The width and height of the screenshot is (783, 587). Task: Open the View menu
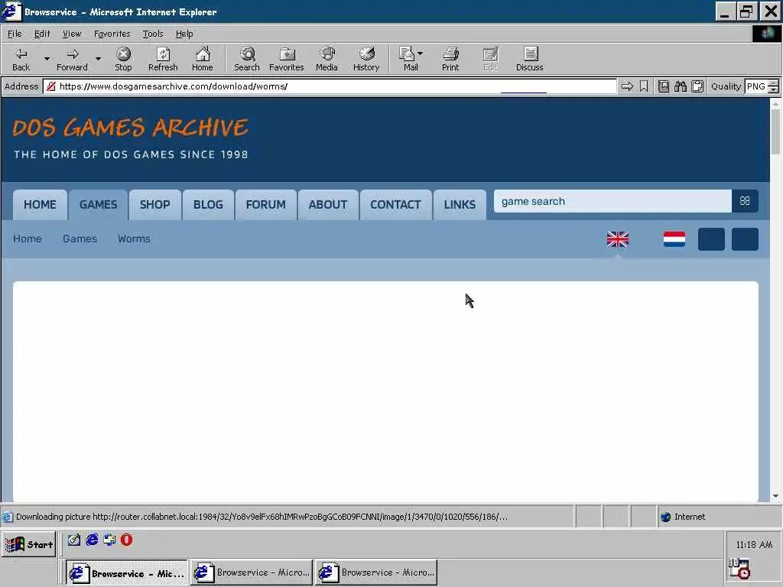(71, 34)
